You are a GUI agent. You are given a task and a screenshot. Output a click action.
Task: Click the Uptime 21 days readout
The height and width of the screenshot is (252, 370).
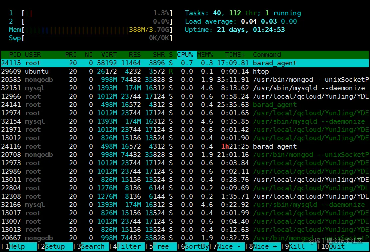click(x=235, y=30)
